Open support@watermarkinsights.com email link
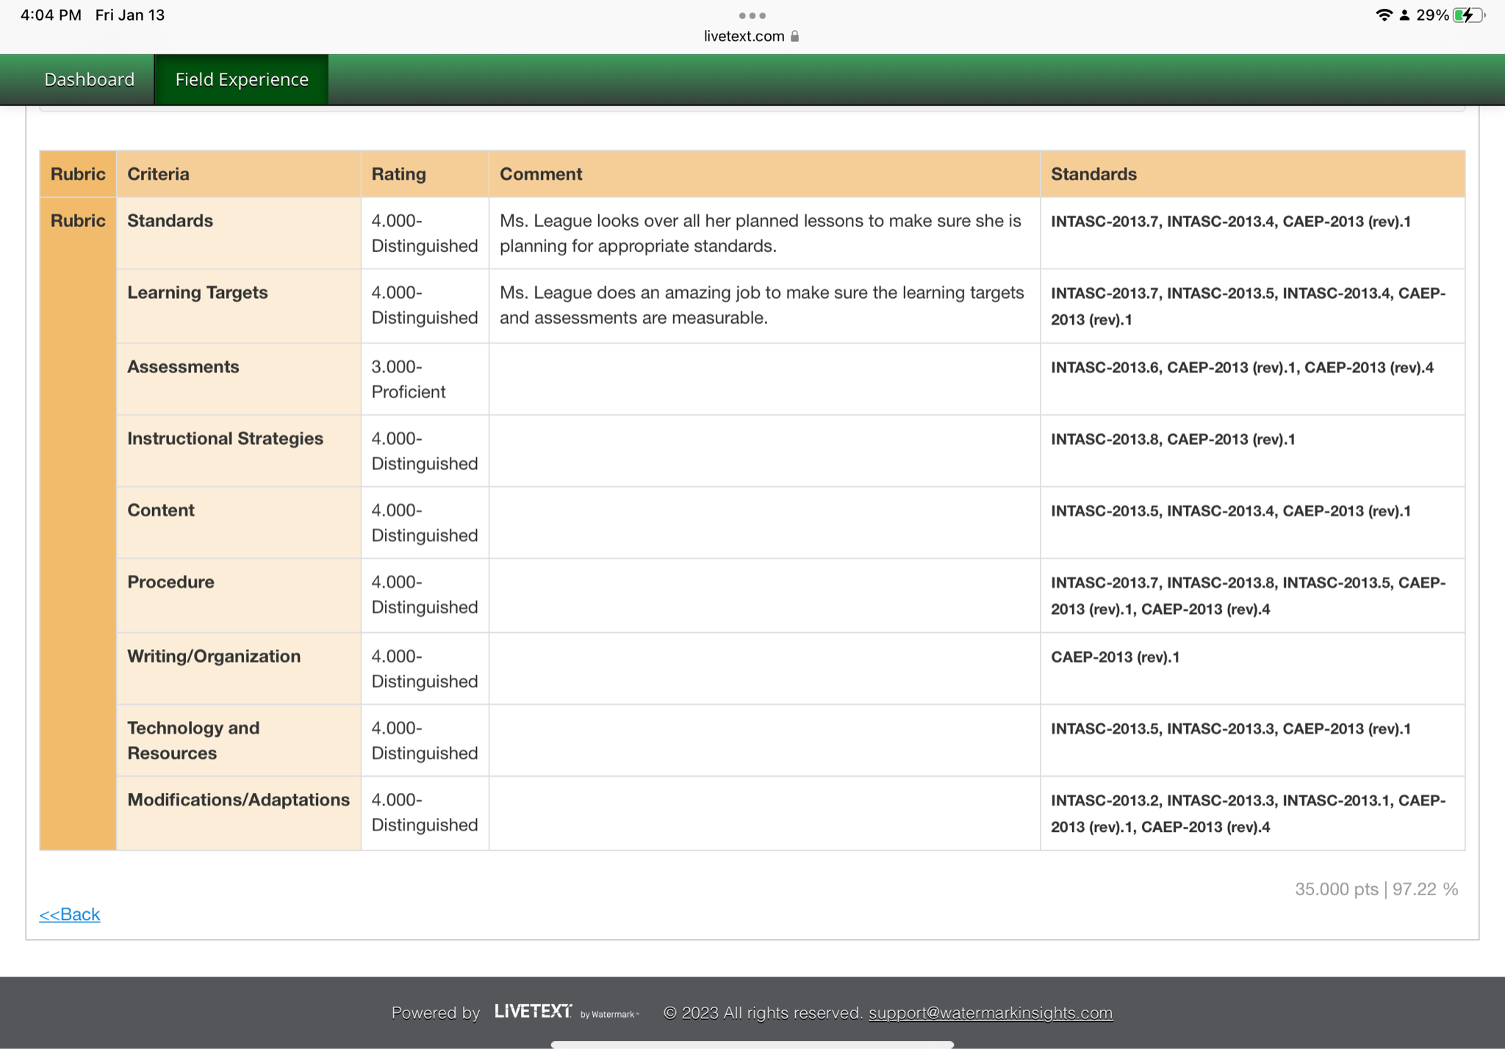1505x1050 pixels. 990,1013
